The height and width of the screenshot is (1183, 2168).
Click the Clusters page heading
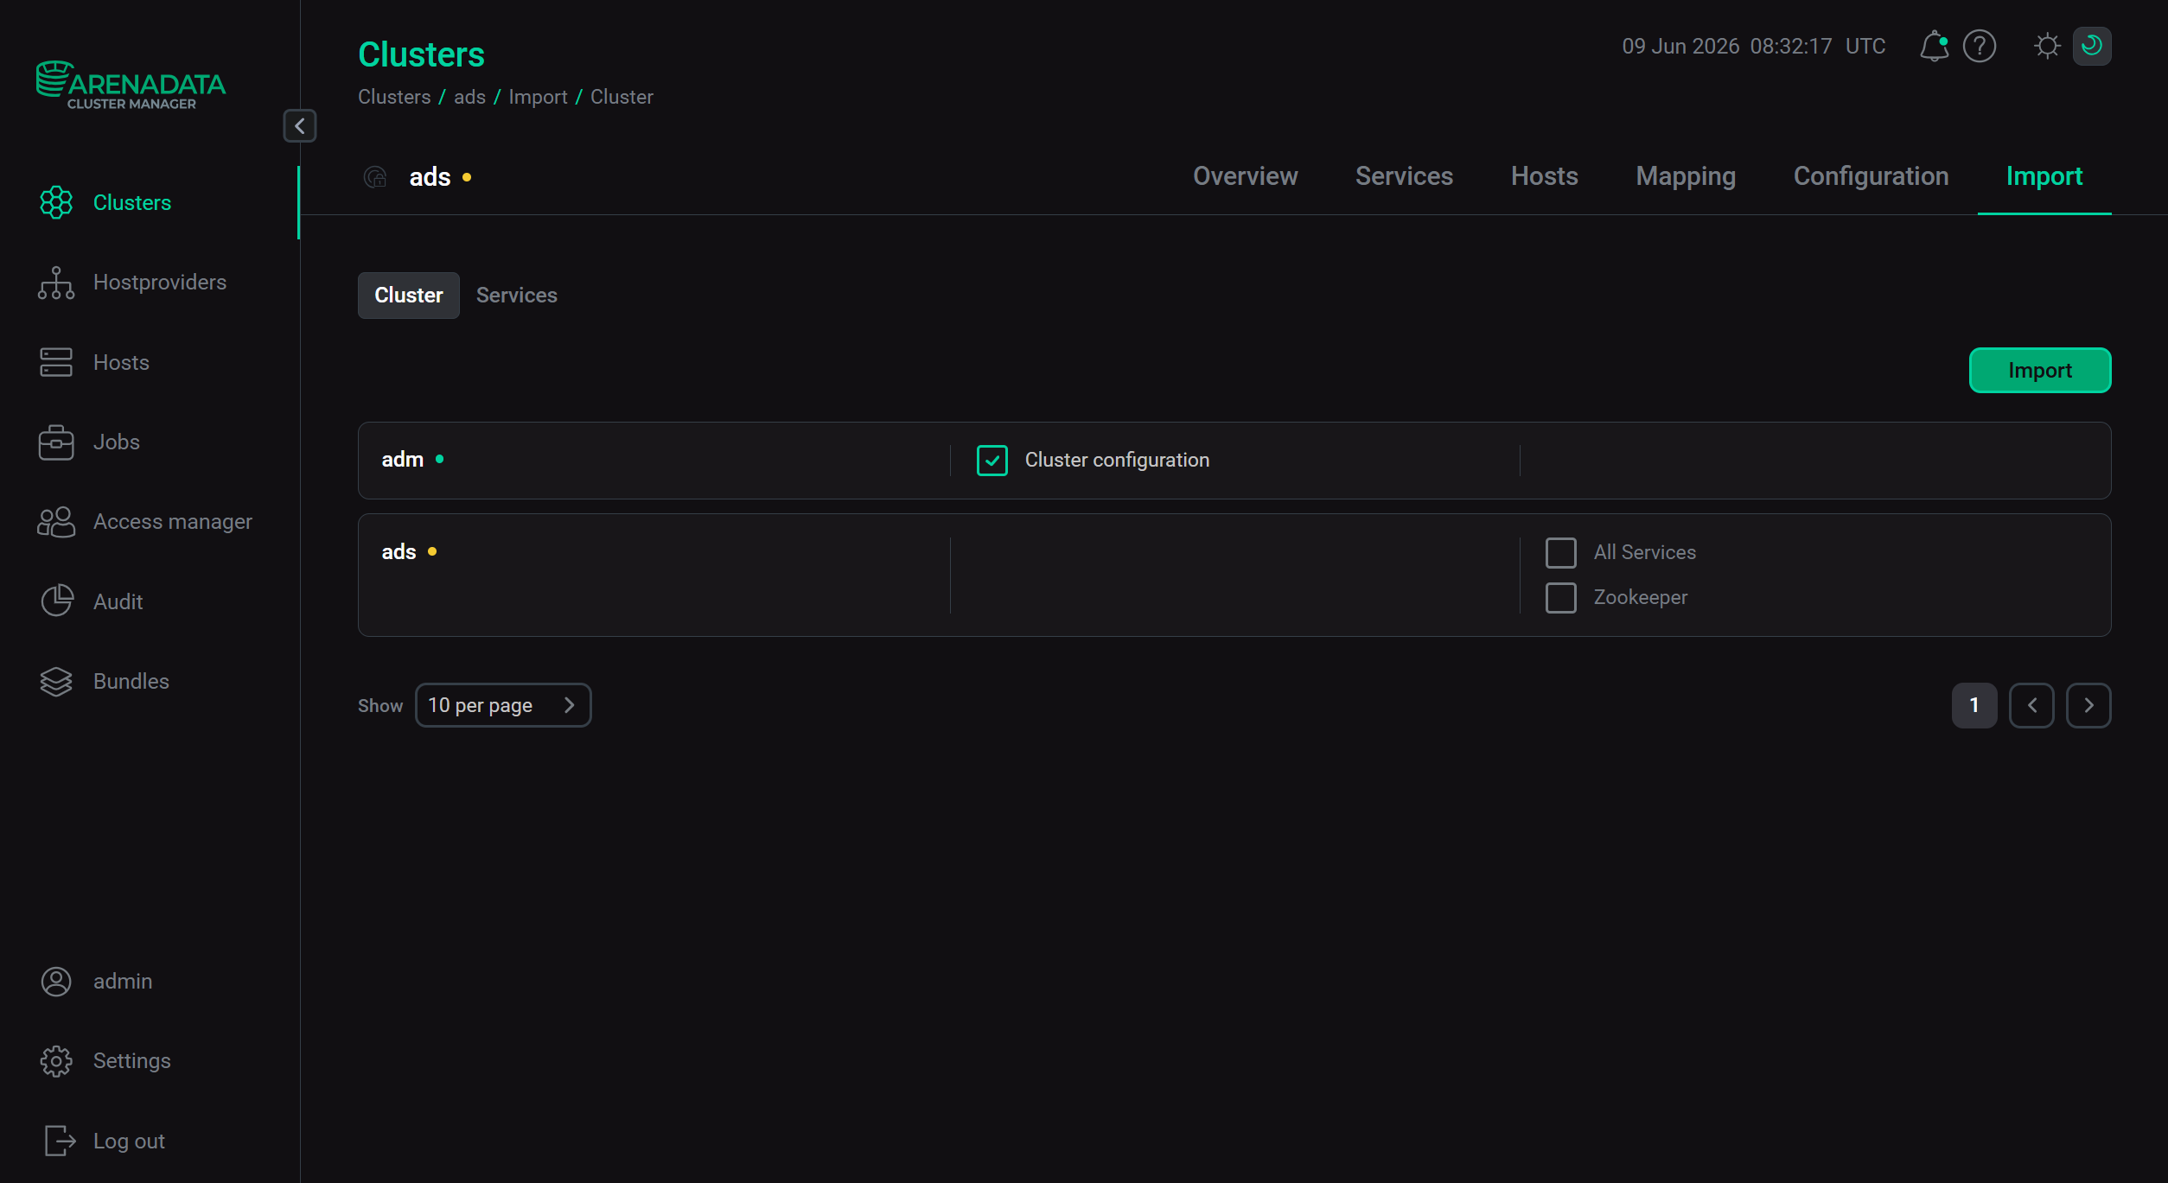coord(421,54)
